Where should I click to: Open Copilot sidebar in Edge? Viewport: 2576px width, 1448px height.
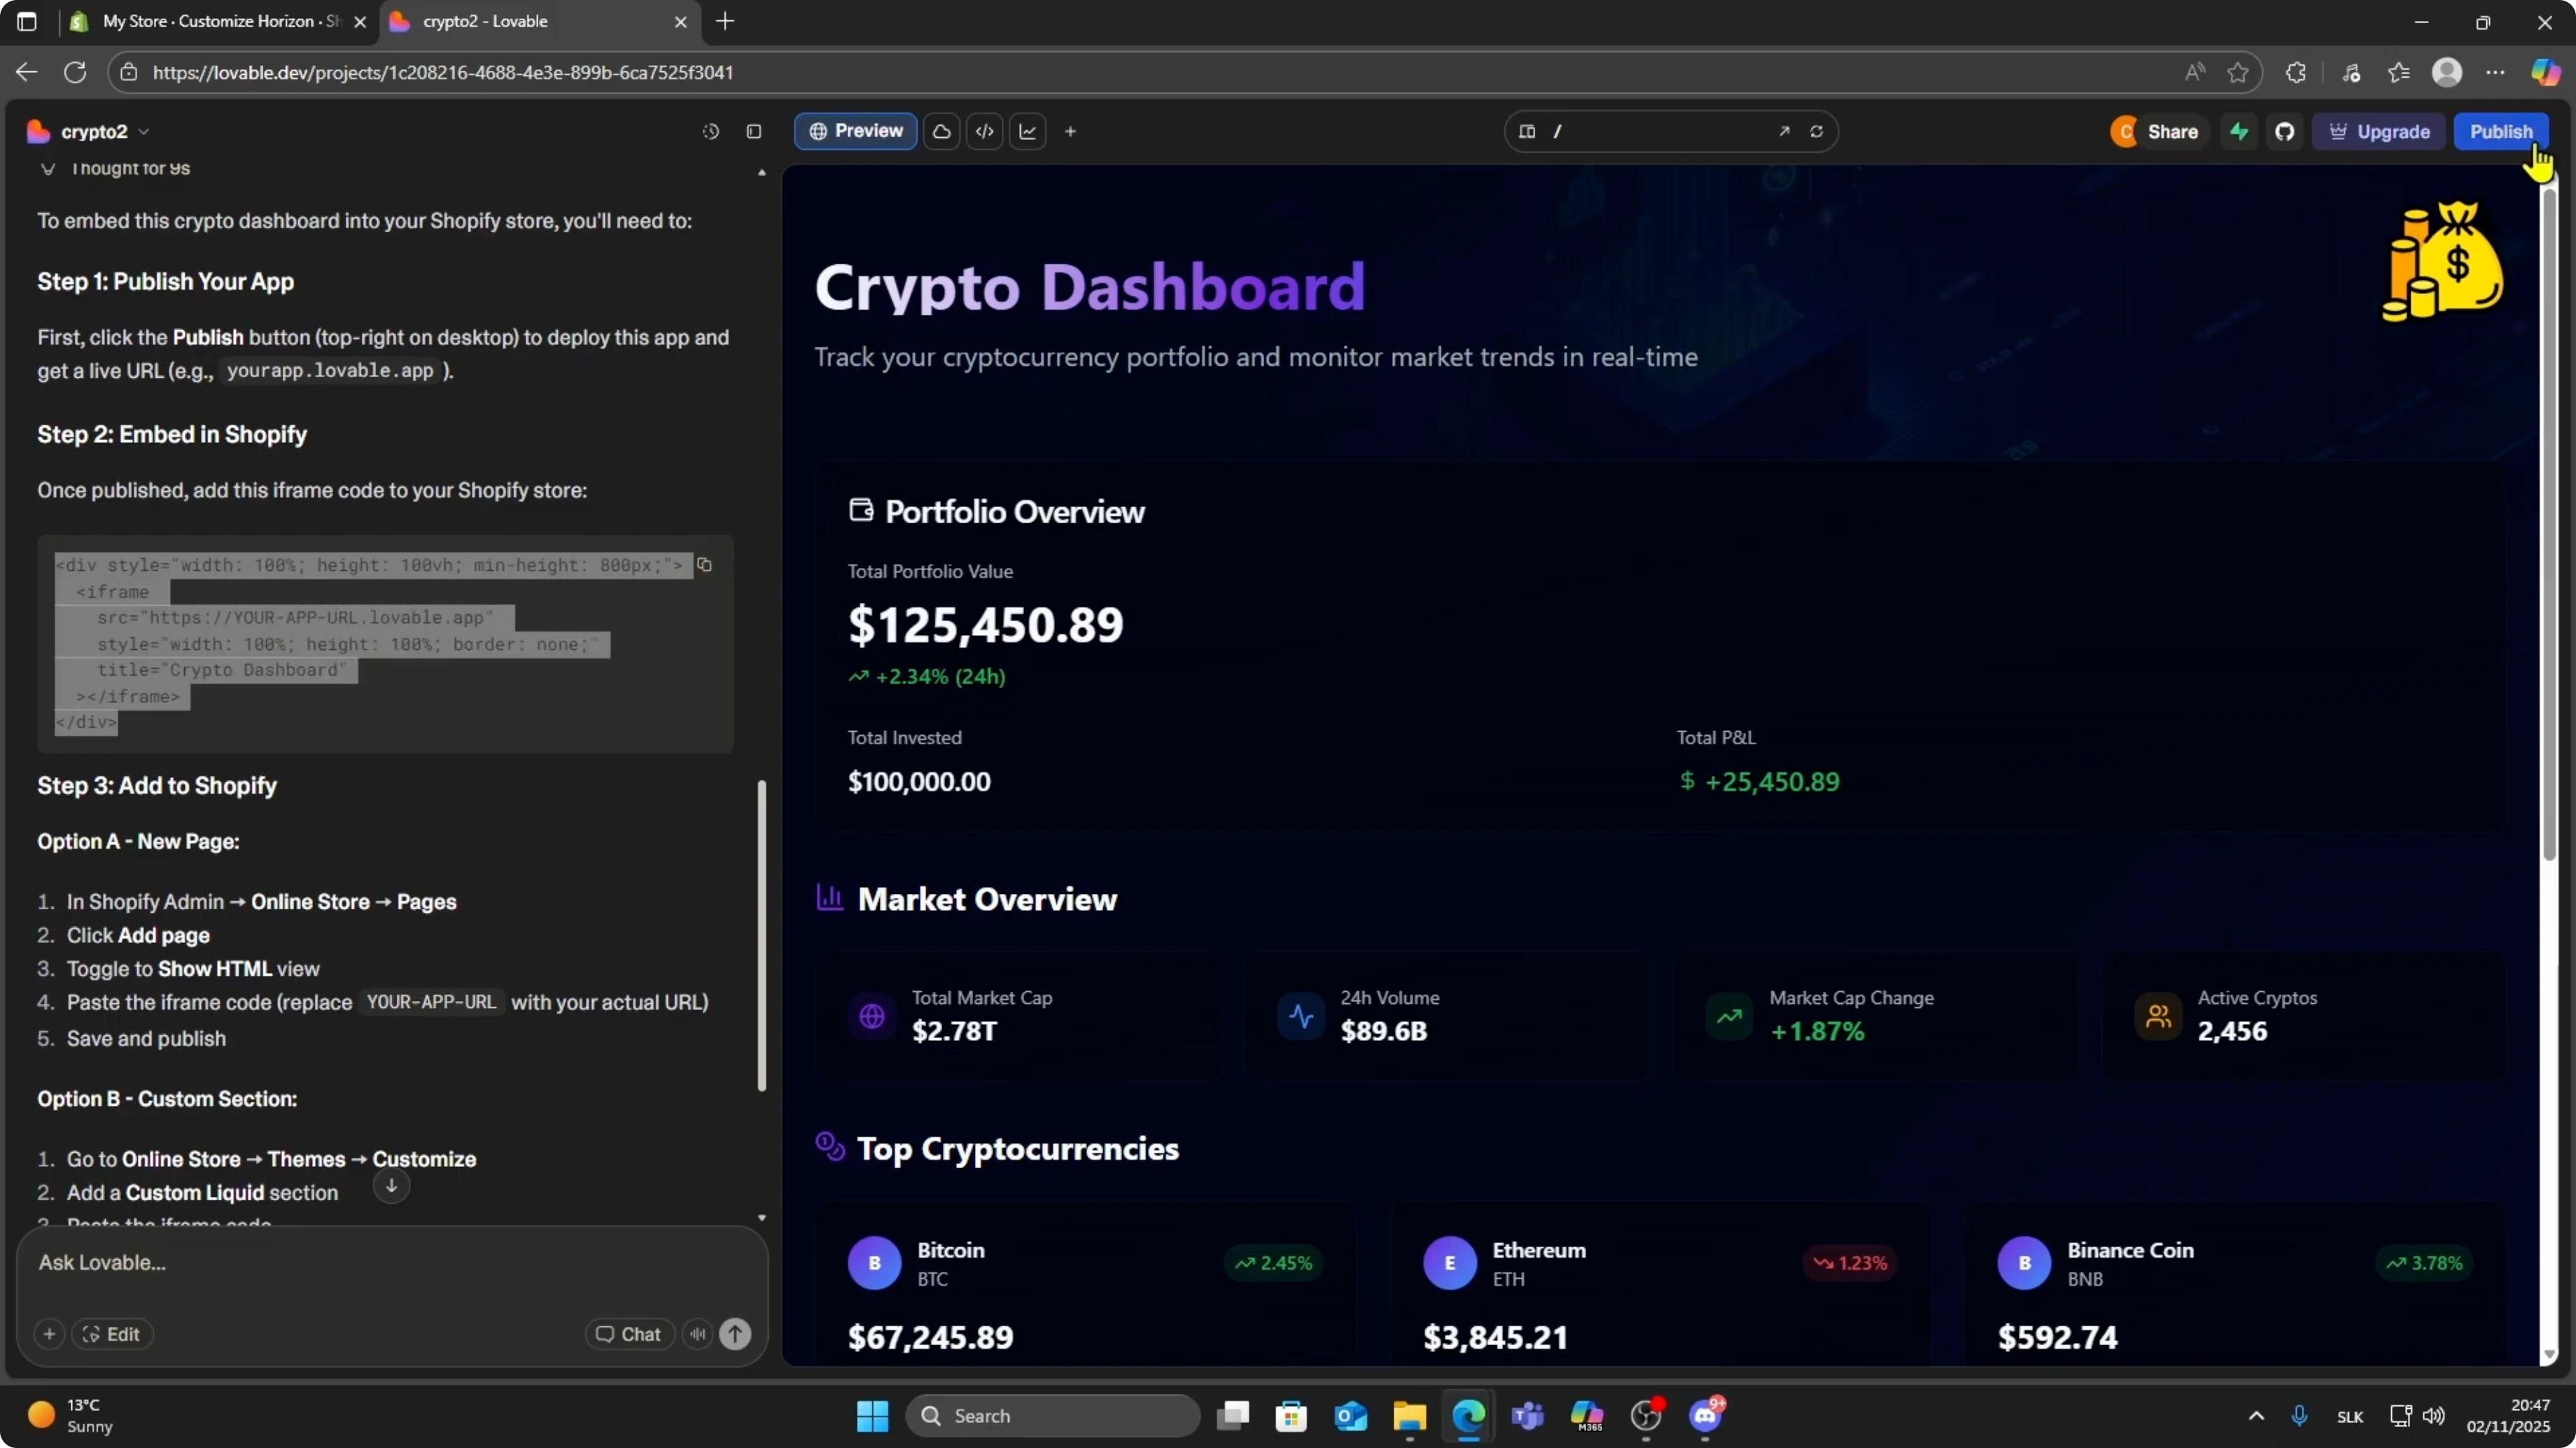click(x=2545, y=72)
